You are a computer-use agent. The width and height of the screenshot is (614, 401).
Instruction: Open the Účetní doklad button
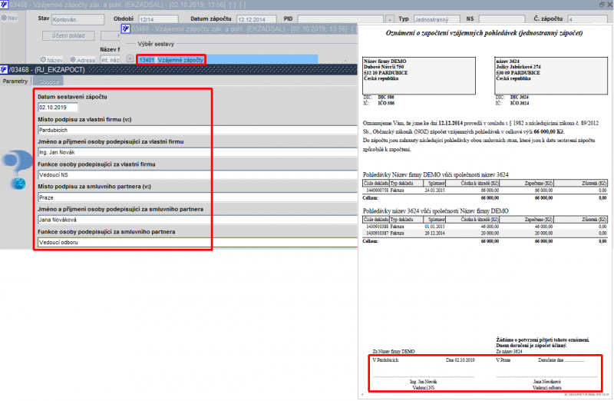68,35
